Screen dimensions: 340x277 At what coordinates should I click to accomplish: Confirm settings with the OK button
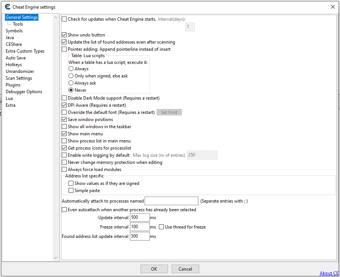pos(154,269)
